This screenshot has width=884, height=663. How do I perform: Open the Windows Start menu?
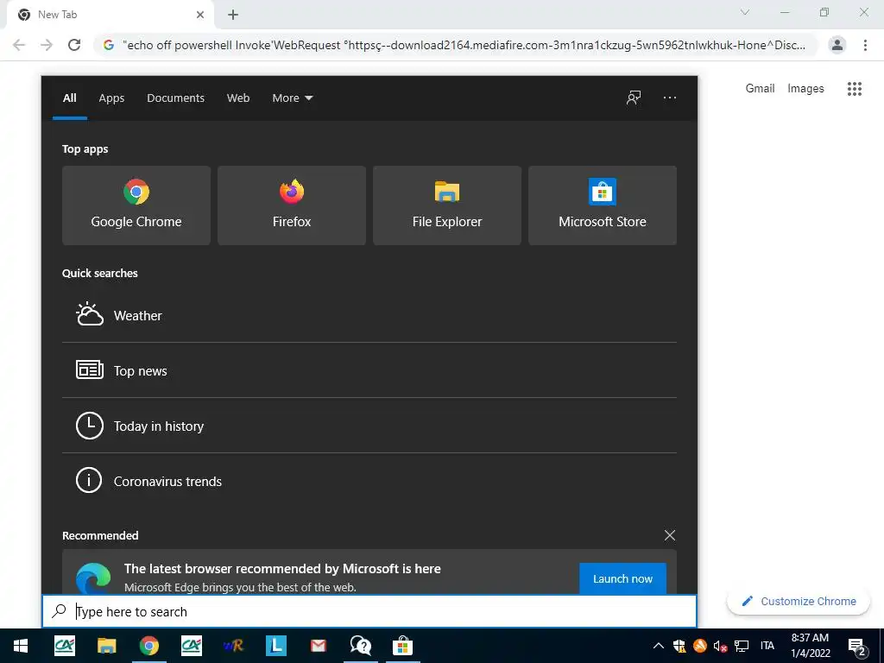pyautogui.click(x=21, y=646)
